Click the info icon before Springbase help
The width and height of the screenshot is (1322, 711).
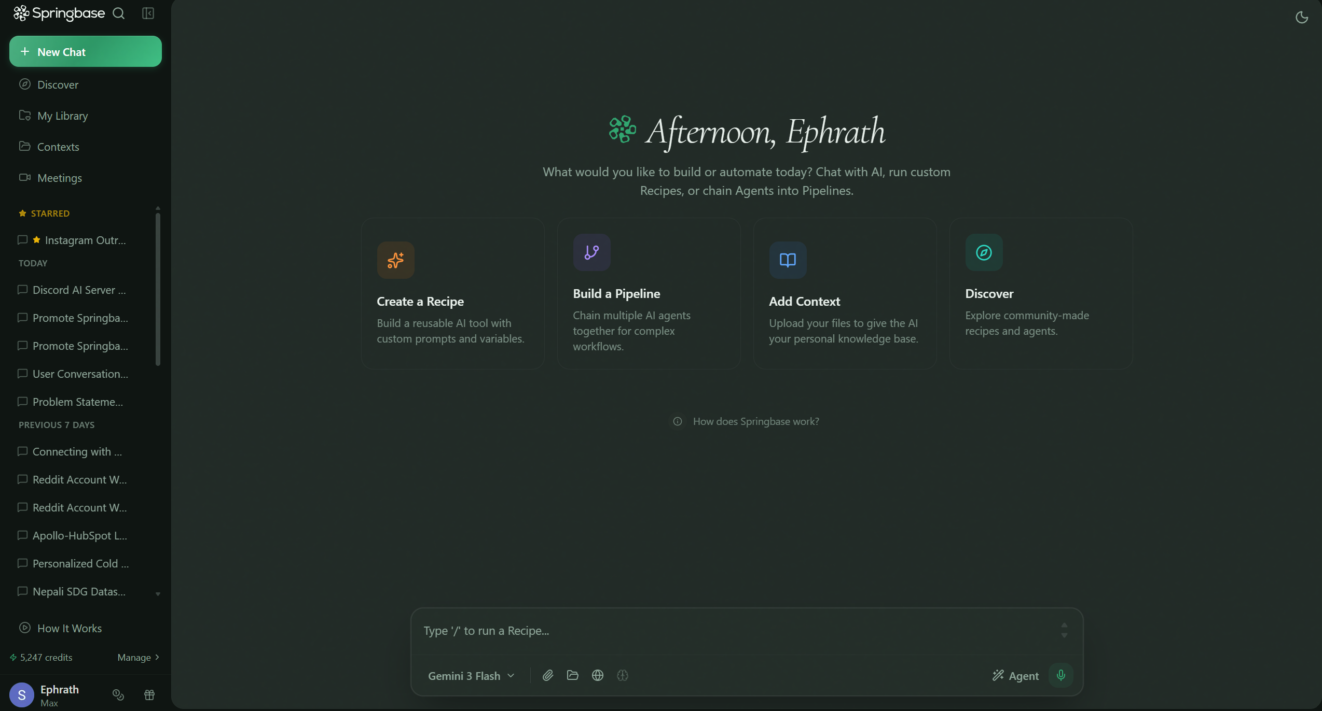click(x=678, y=421)
